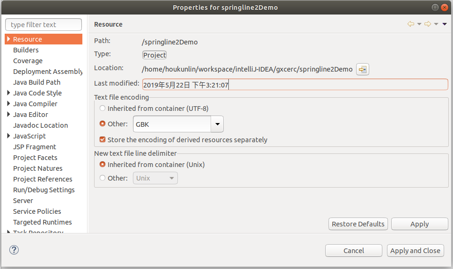Open the forward history dropdown arrow
Image resolution: width=453 pixels, height=269 pixels.
pos(436,24)
